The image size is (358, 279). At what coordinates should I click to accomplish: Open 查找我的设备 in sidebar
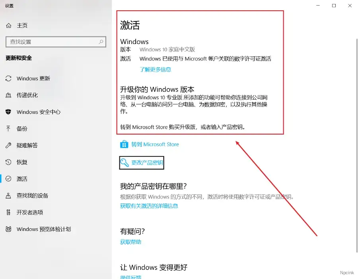click(x=32, y=196)
